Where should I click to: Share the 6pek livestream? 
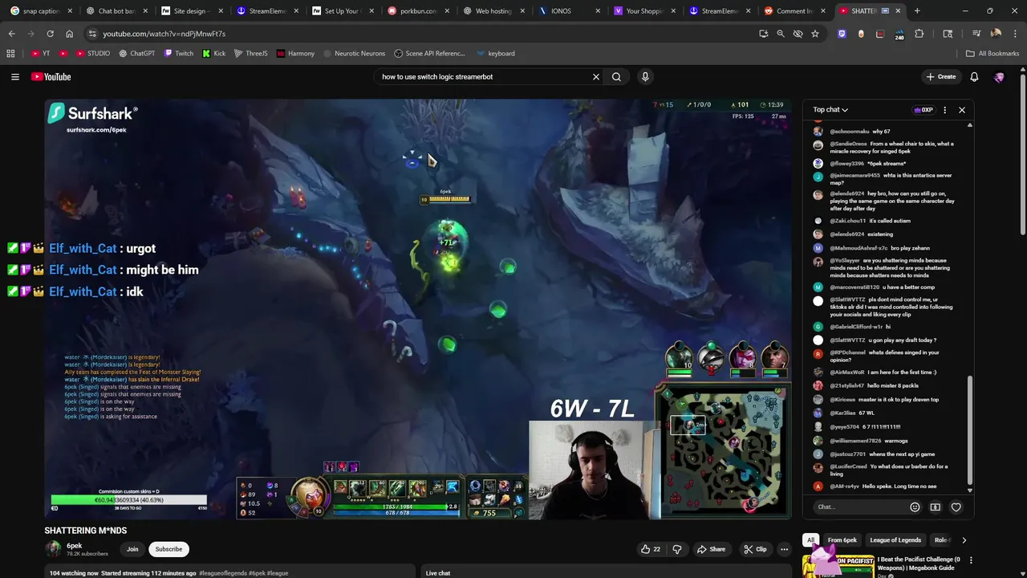[x=711, y=549]
